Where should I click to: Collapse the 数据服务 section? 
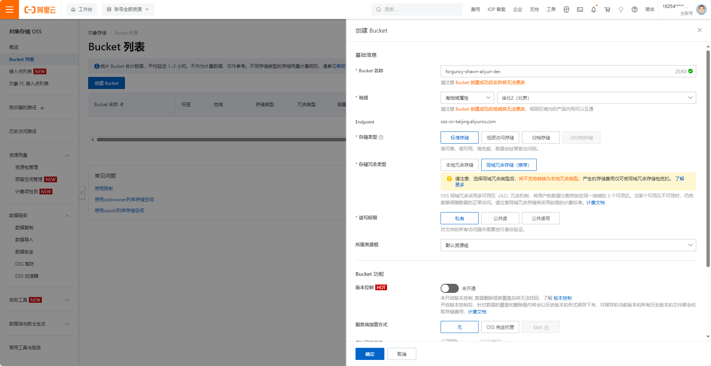[x=67, y=216]
